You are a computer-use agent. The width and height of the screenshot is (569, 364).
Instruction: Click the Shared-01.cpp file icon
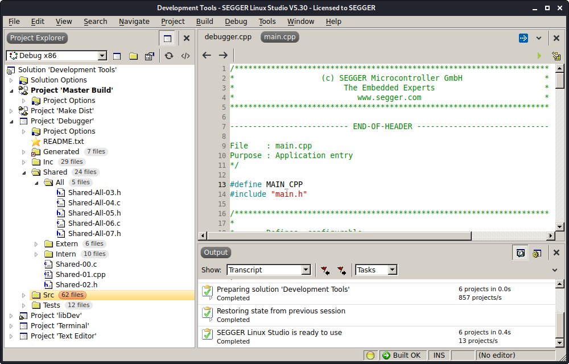click(x=48, y=275)
